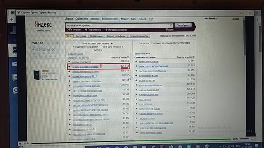This screenshot has width=264, height=148.
Task: Open the 'Маркет' top navigation link
Action: pos(125,19)
